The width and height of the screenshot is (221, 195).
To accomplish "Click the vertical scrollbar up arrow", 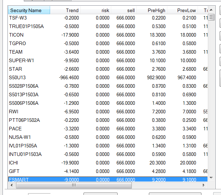I will (211, 10).
